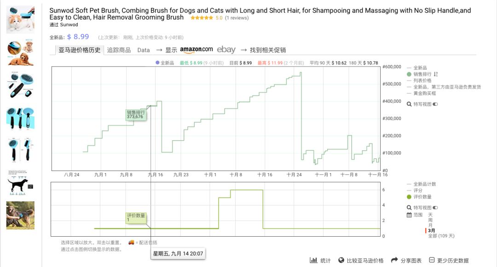Switch to the 追踪商品 tab
The width and height of the screenshot is (497, 267).
(x=119, y=50)
